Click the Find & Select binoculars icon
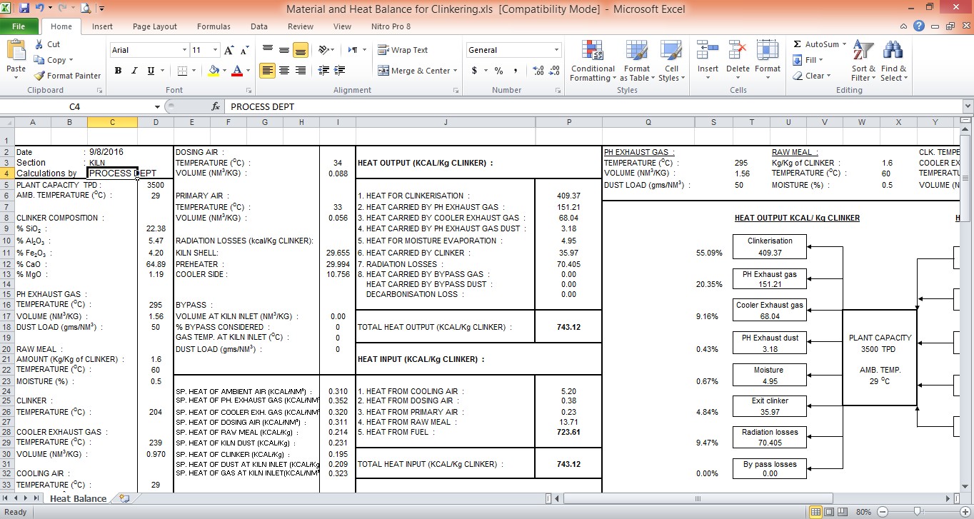 pyautogui.click(x=893, y=50)
